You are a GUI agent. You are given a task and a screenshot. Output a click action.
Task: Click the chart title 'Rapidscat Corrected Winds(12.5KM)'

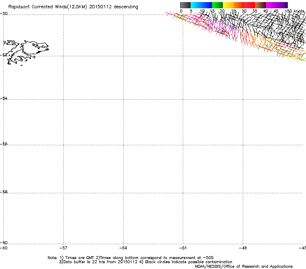pyautogui.click(x=48, y=7)
